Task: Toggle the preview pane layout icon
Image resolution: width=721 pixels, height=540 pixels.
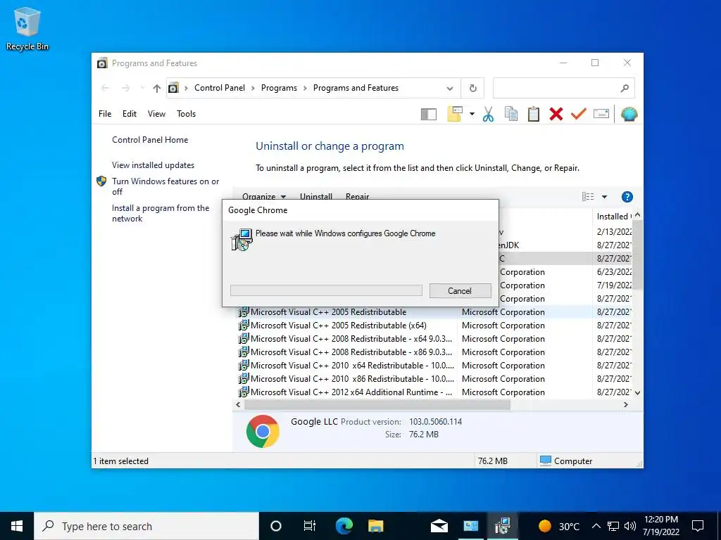Action: point(429,114)
